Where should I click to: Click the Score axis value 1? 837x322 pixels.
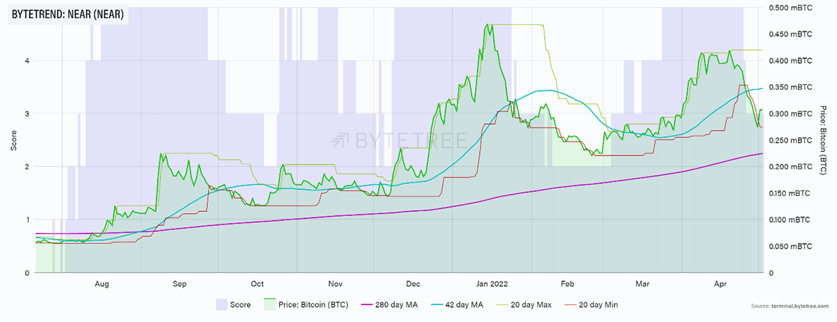point(27,220)
